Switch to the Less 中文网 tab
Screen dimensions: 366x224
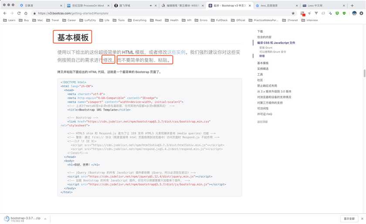tap(323, 5)
